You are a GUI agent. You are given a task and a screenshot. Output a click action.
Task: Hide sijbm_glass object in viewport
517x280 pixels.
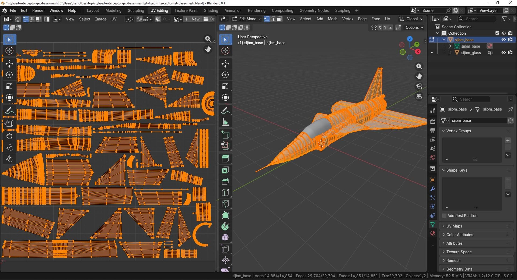click(503, 53)
